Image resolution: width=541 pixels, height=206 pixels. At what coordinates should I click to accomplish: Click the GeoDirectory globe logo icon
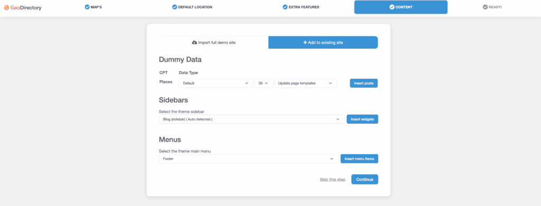click(x=6, y=7)
